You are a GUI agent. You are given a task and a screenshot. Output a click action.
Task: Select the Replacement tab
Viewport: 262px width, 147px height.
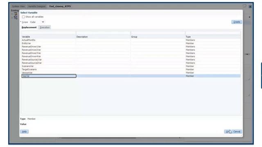coord(29,27)
